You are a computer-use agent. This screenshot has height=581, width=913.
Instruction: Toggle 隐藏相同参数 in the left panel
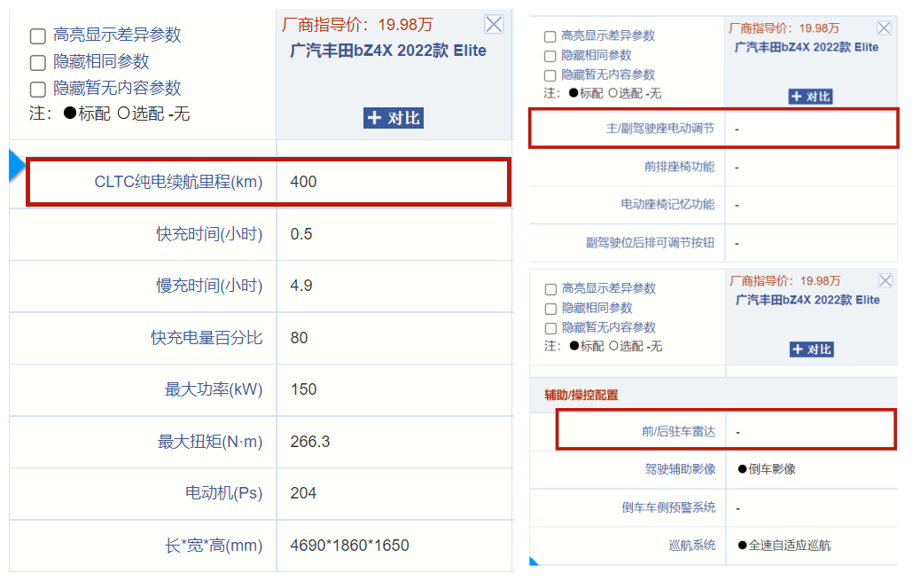38,62
